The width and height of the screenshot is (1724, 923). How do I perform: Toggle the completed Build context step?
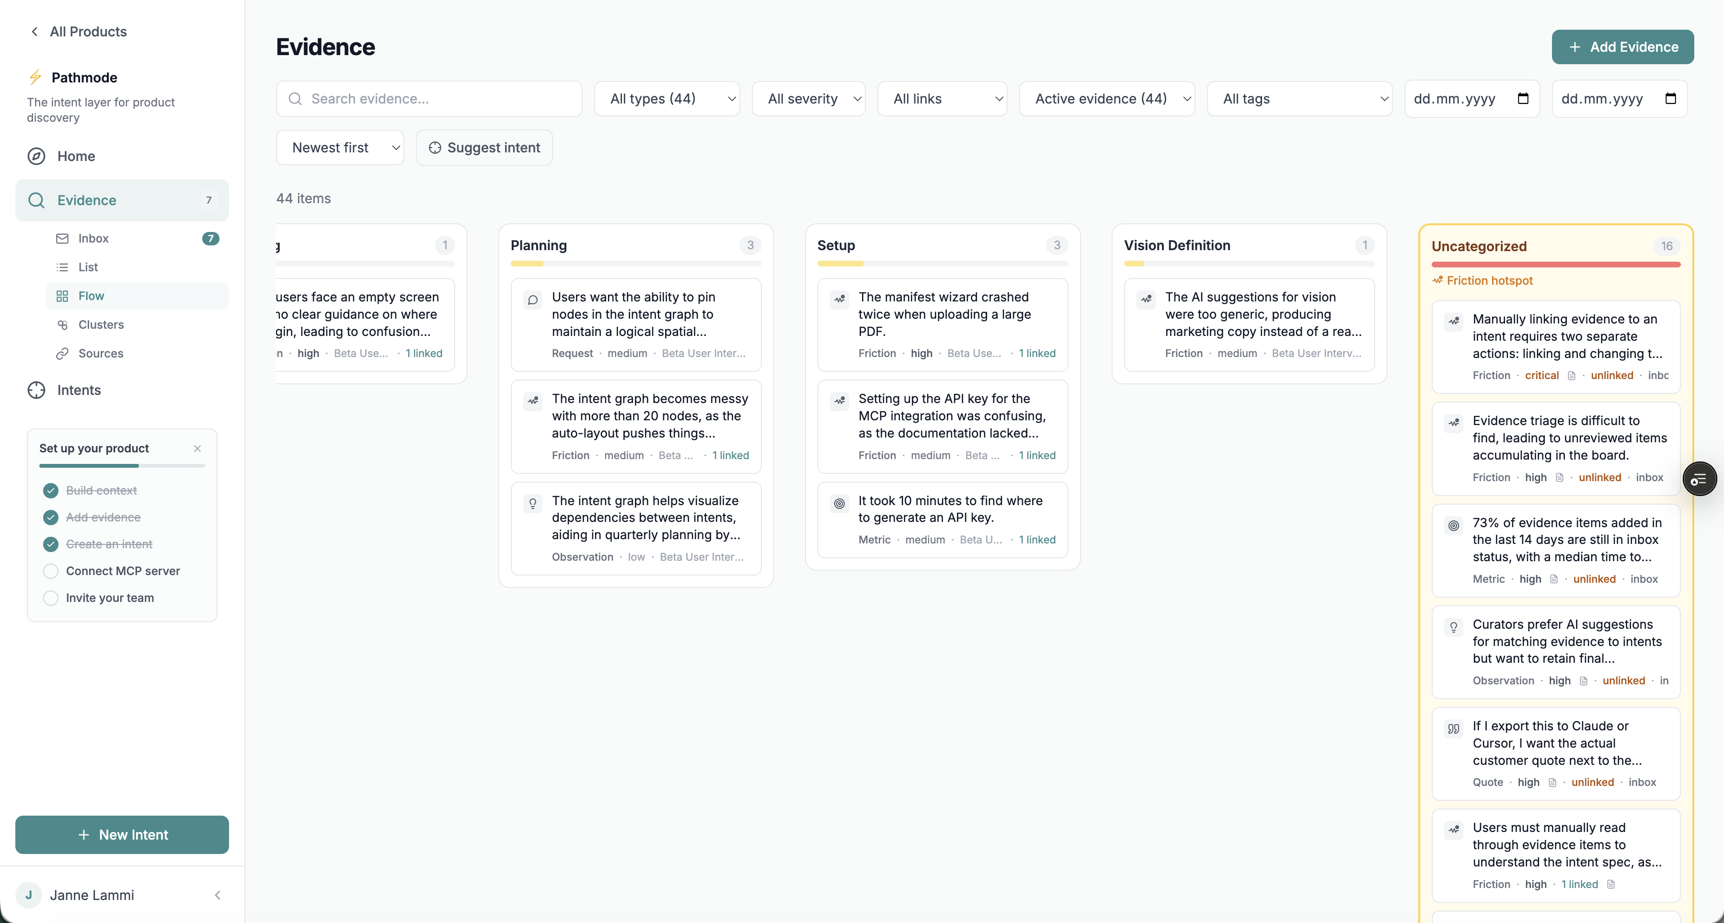51,491
